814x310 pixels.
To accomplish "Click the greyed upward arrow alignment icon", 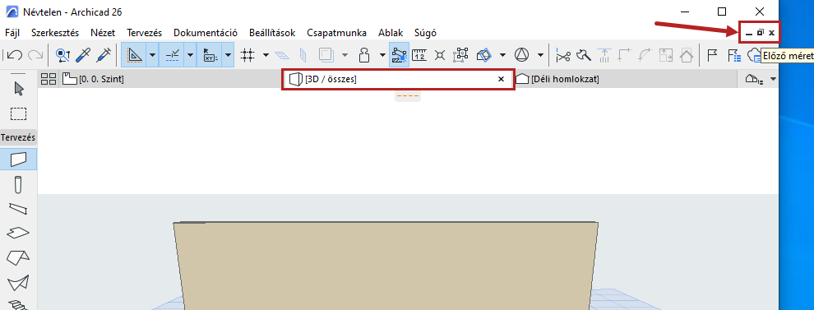I will (x=604, y=54).
